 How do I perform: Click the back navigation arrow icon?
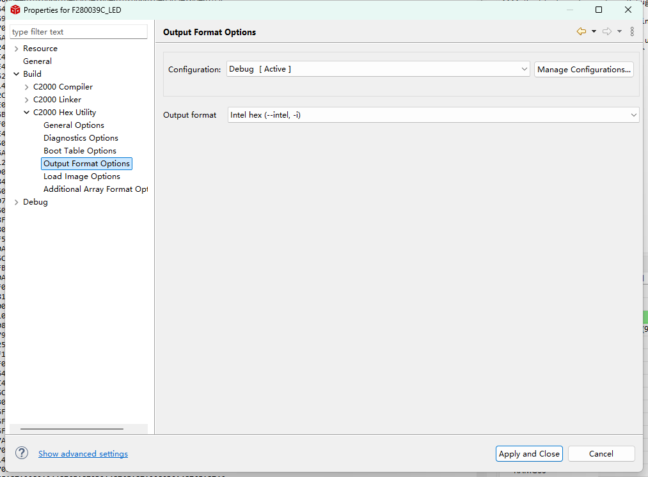[581, 31]
